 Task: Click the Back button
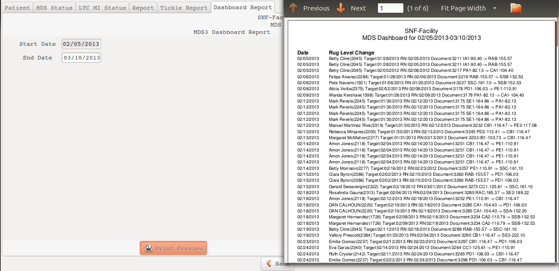[278, 264]
